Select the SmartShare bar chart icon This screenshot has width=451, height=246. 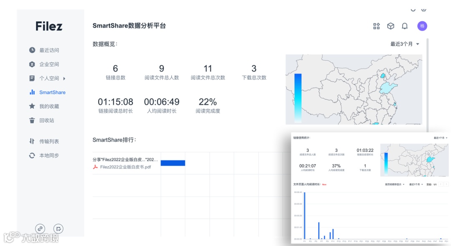coord(32,92)
